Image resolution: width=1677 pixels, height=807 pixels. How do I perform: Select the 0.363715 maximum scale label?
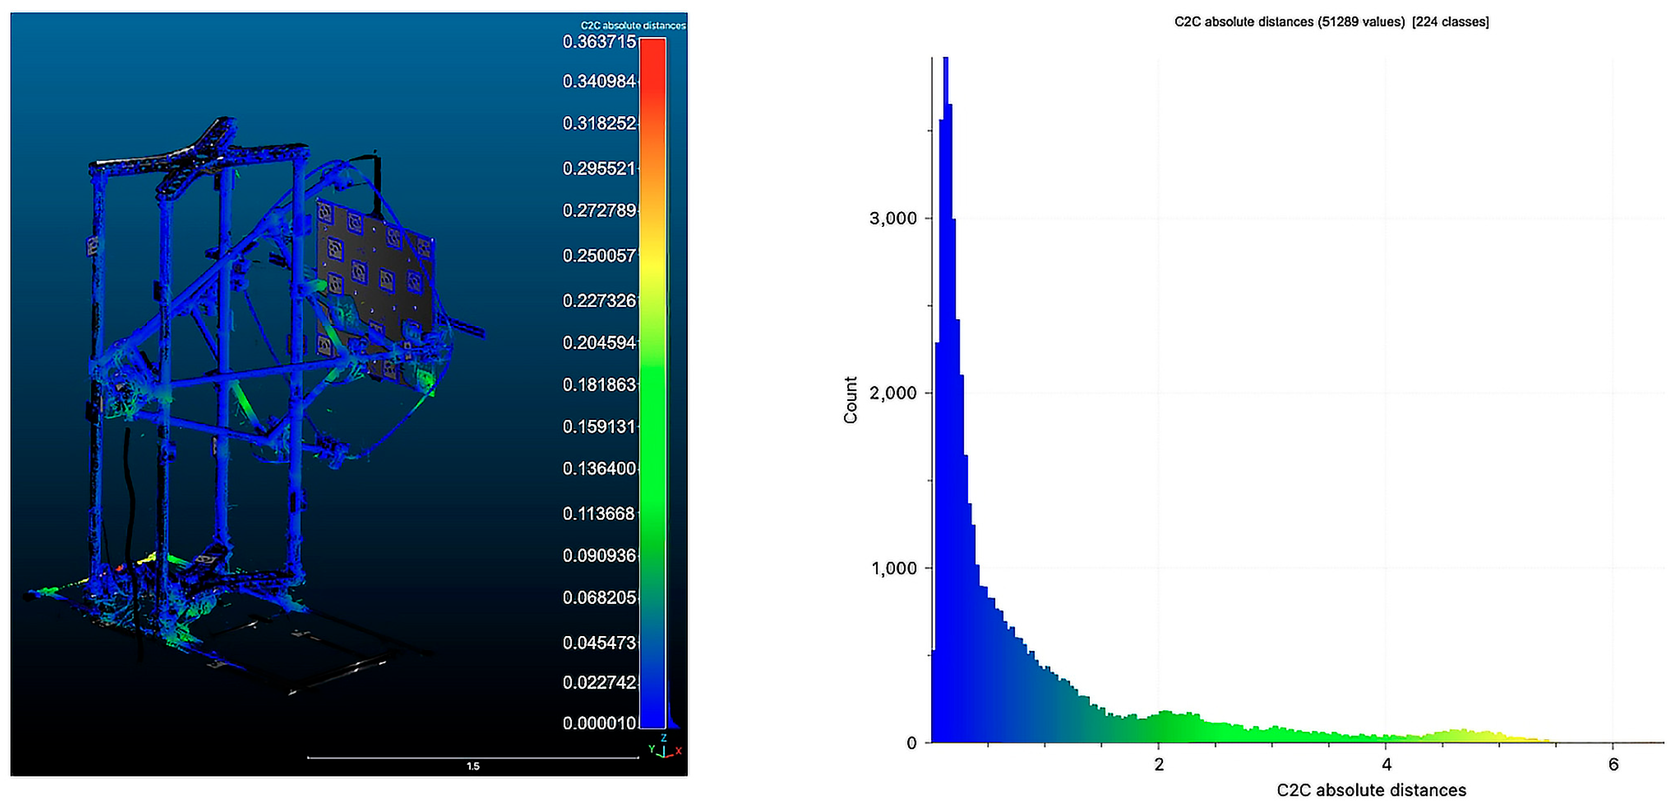coord(599,42)
